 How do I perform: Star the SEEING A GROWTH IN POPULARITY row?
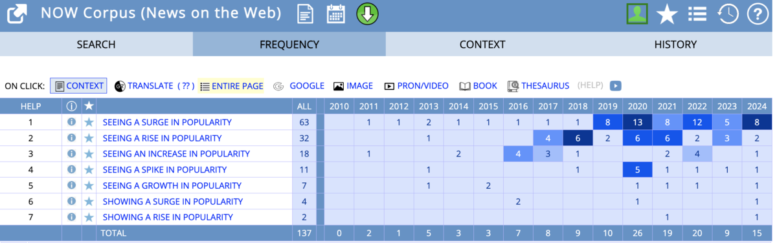coord(89,185)
